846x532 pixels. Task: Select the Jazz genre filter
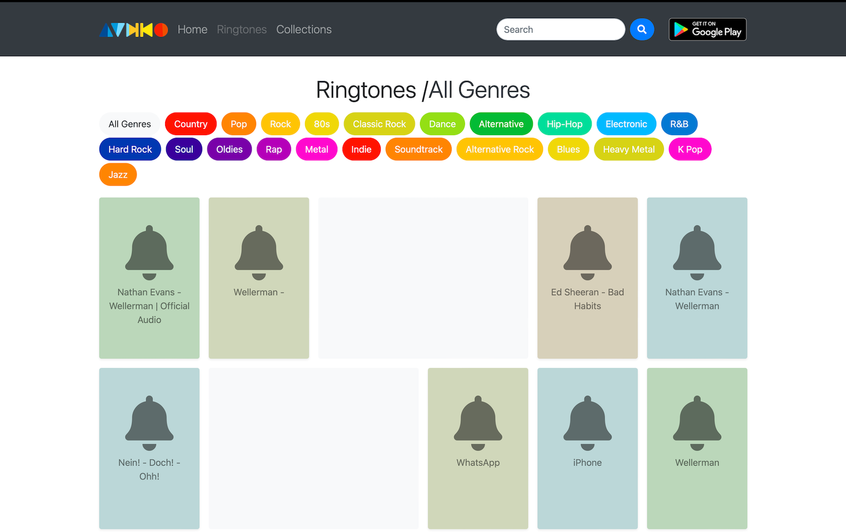(x=117, y=175)
